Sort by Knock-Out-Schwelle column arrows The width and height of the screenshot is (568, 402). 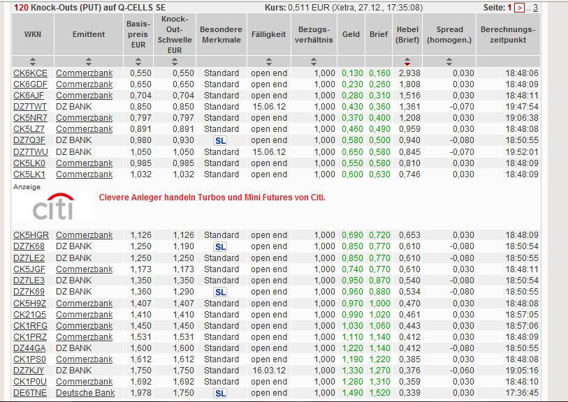click(x=175, y=61)
